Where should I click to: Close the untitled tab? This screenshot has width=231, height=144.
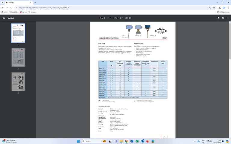tap(31, 2)
